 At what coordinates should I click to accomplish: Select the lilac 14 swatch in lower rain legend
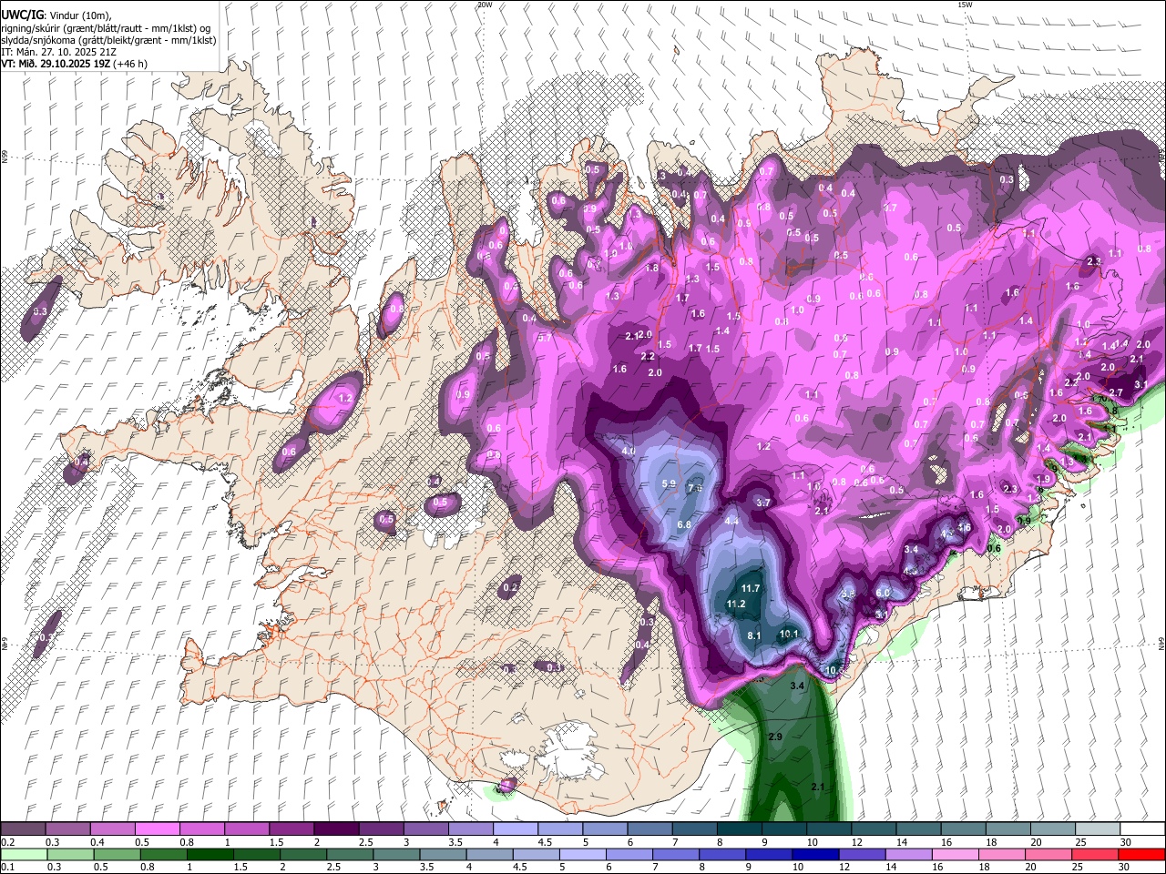[x=908, y=854]
